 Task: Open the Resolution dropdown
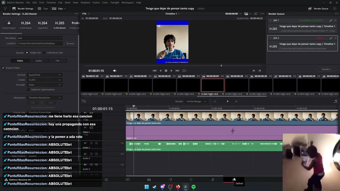pyautogui.click(x=44, y=98)
